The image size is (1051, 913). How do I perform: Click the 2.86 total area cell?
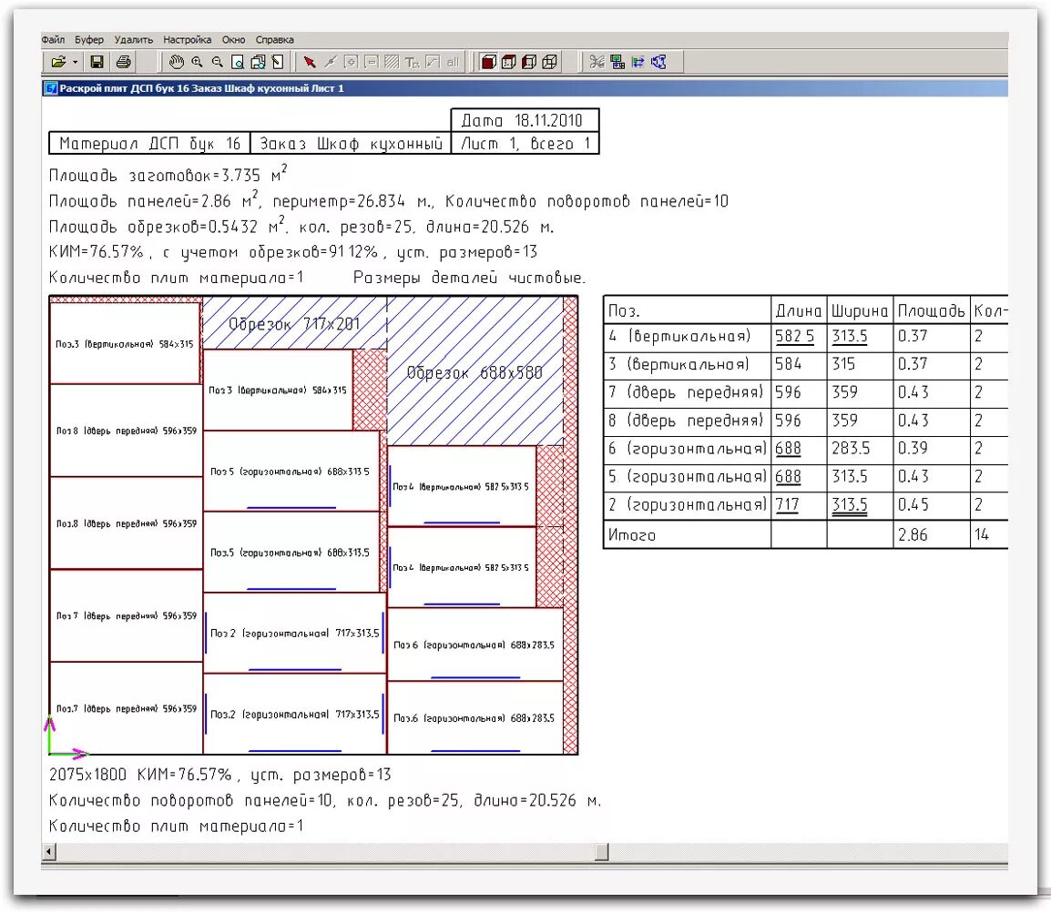[x=931, y=535]
